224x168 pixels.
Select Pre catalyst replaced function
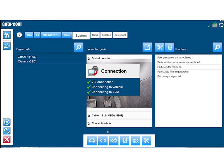188,76
